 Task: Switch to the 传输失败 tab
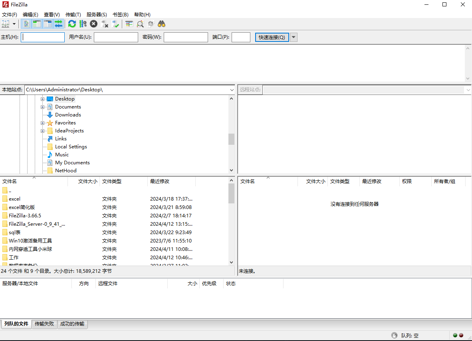point(44,324)
